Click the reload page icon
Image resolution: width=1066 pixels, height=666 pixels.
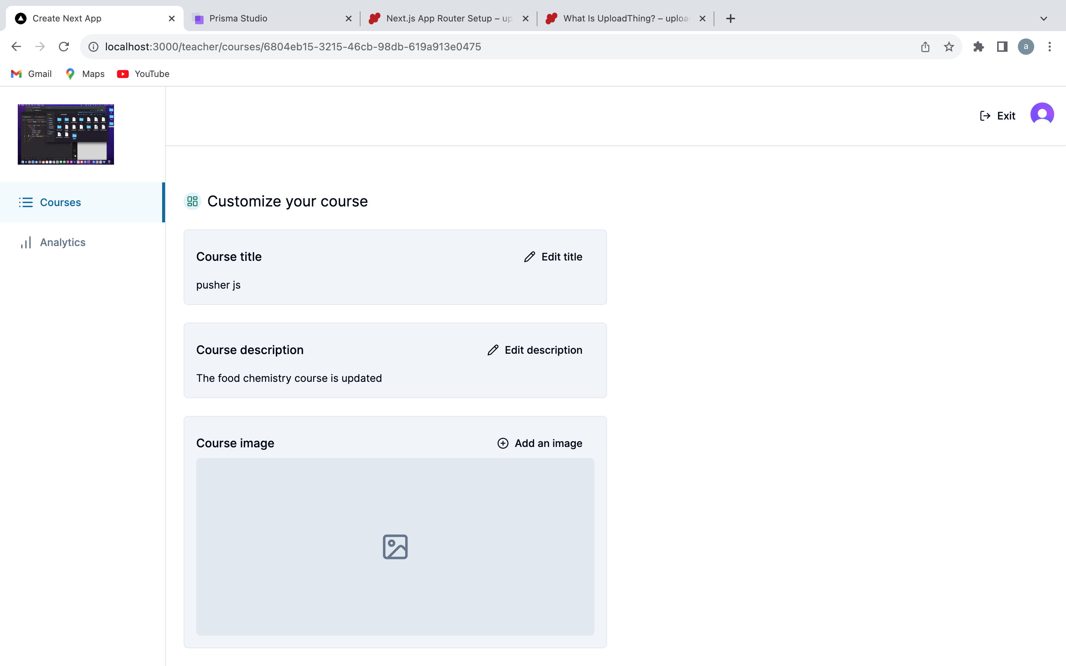point(64,47)
